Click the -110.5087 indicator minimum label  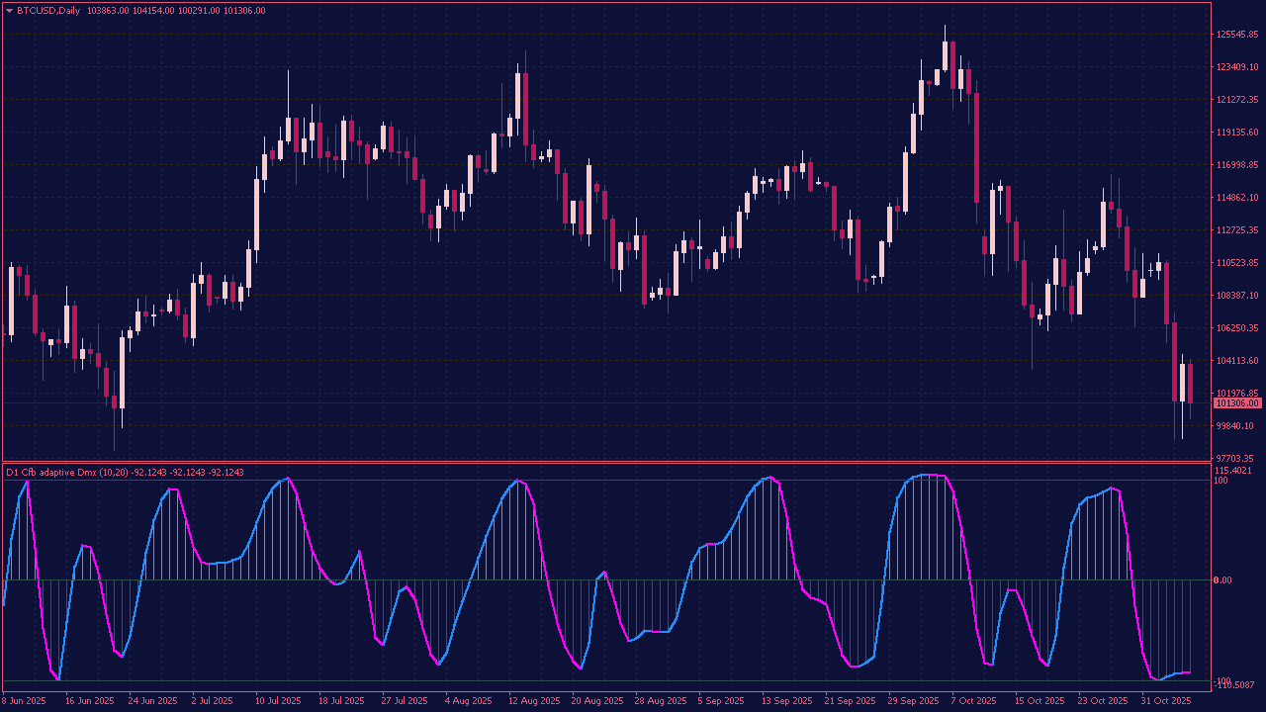pos(1233,683)
